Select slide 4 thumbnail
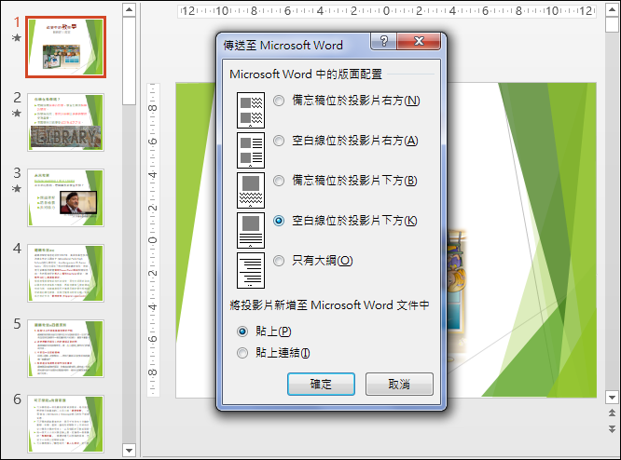This screenshot has width=621, height=460. point(66,274)
